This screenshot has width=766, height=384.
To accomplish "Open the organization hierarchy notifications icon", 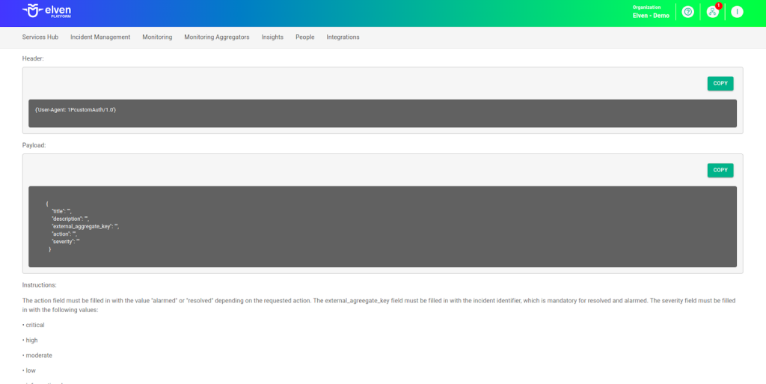I will coord(712,13).
